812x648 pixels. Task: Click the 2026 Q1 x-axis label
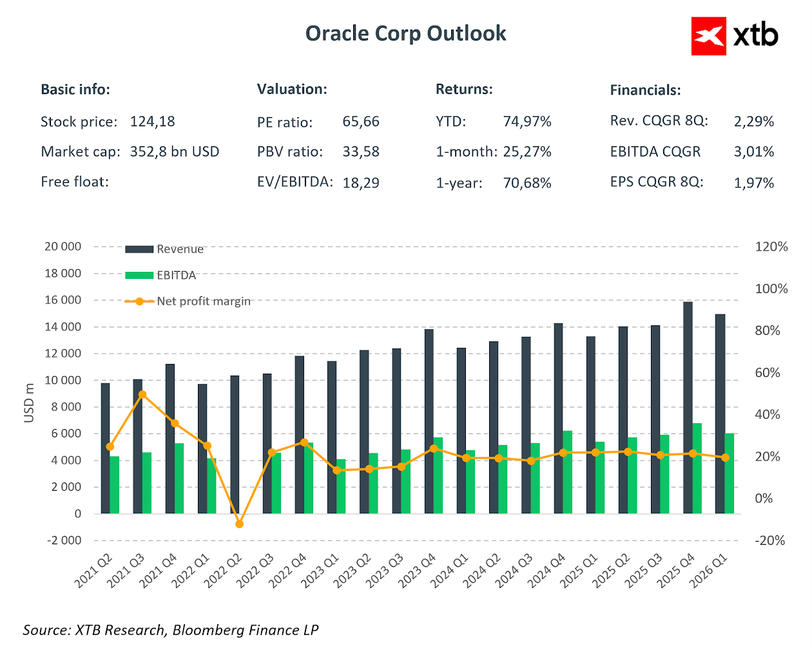709,570
